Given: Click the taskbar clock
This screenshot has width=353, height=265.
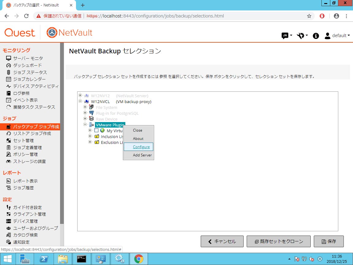Looking at the screenshot, I should (x=337, y=259).
